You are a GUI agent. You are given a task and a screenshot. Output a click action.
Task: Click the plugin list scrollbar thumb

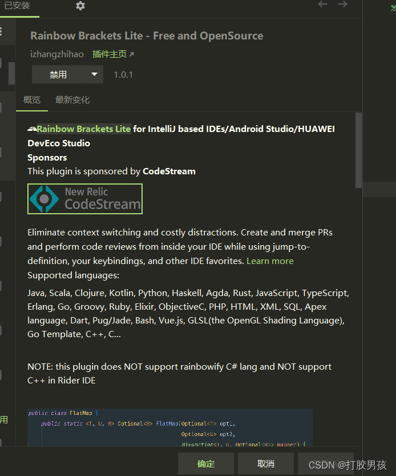11,73
